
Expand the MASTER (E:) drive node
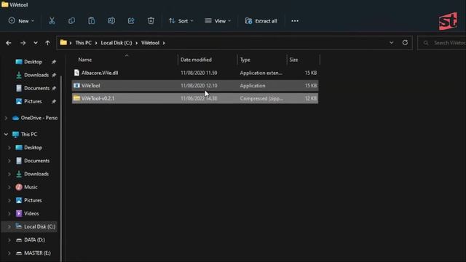tap(9, 253)
